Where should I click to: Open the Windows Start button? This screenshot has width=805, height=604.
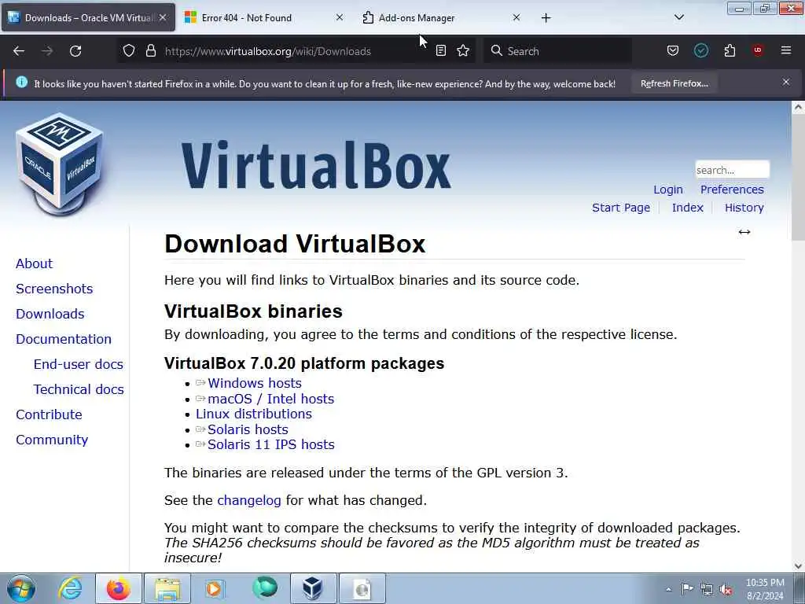click(21, 588)
